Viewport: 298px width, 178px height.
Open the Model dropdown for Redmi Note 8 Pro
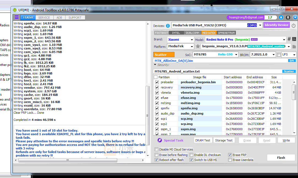coord(284,40)
